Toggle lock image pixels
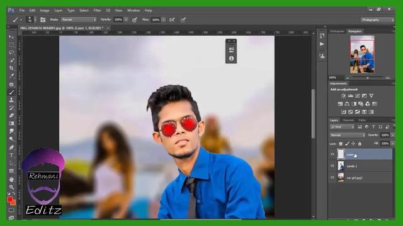The width and height of the screenshot is (403, 226). tap(347, 144)
